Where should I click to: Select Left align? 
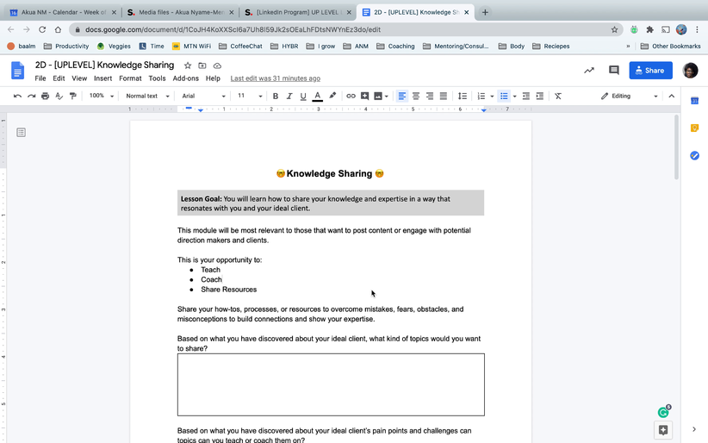[402, 96]
